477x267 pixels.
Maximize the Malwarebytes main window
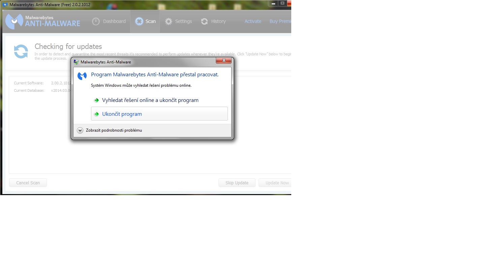click(x=282, y=3)
